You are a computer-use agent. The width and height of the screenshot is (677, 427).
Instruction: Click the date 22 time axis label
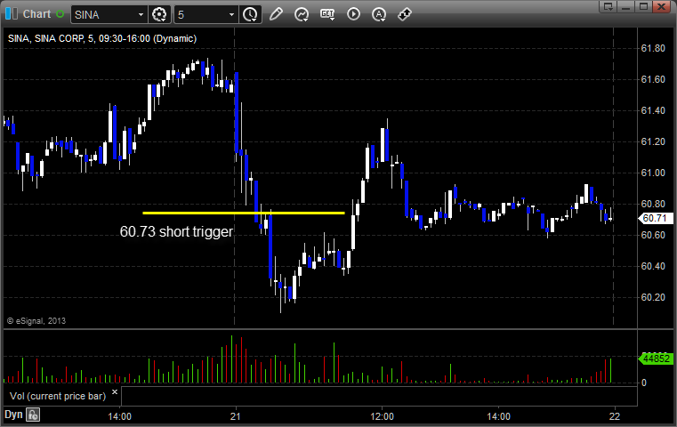click(x=615, y=416)
